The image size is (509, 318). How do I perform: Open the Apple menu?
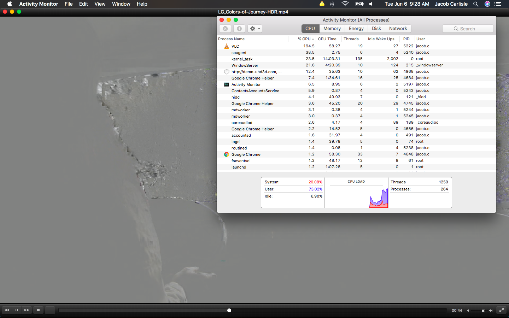coord(10,4)
